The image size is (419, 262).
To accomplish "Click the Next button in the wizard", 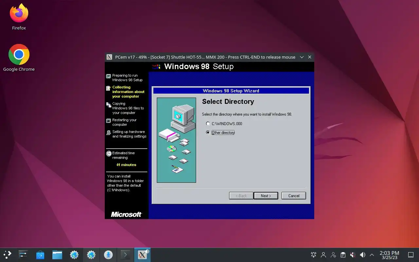I will click(266, 196).
